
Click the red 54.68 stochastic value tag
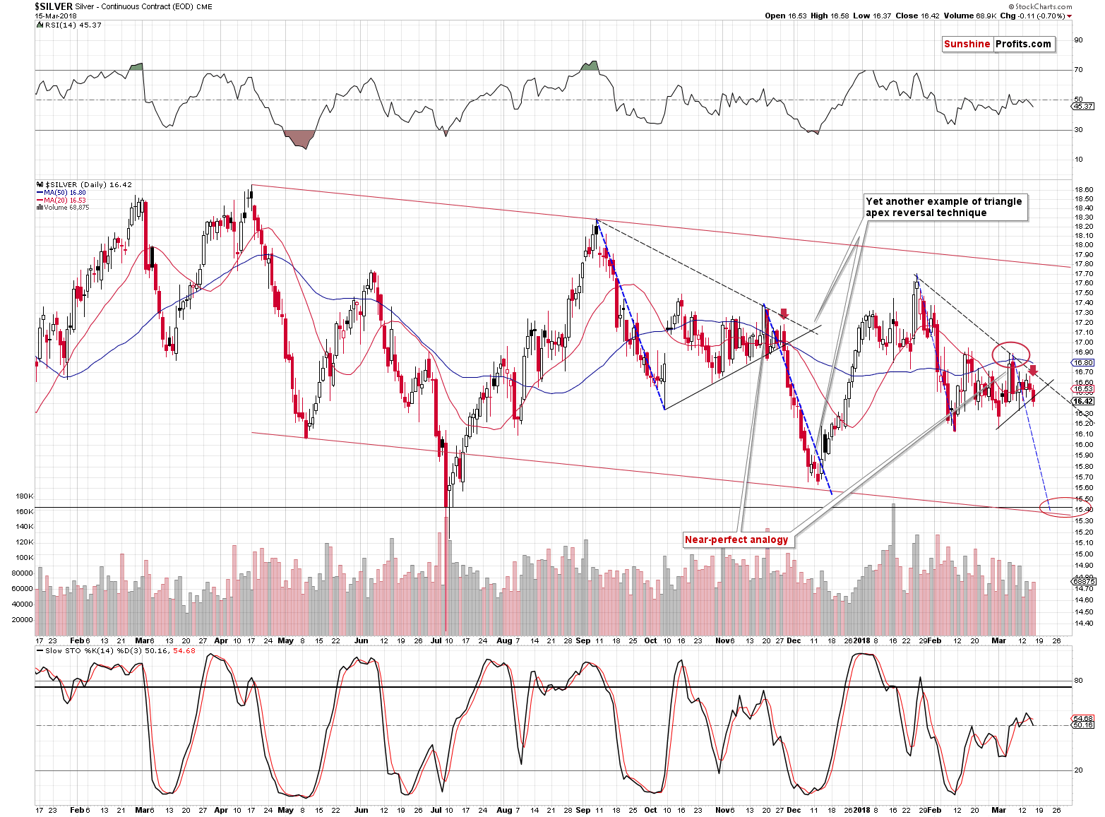1083,718
